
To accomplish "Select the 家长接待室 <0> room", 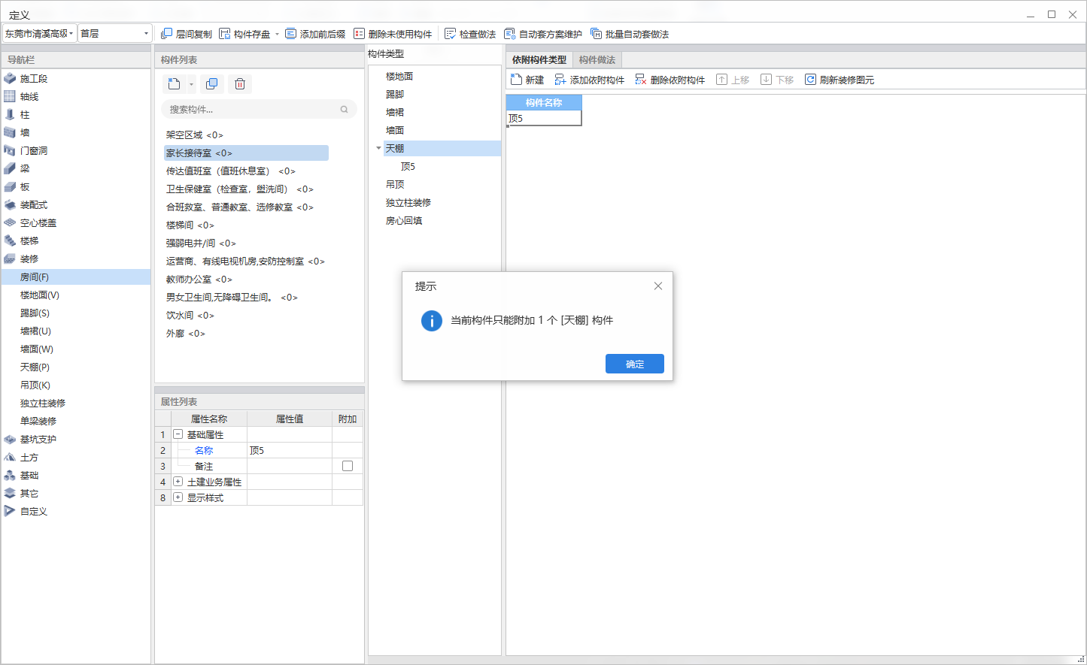I will point(246,153).
